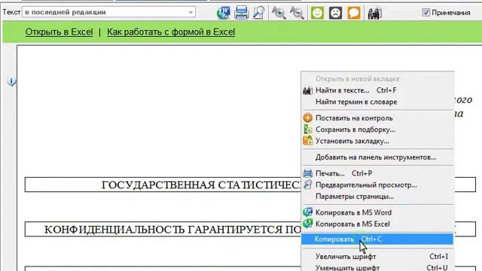The height and width of the screenshot is (271, 482).
Task: Click the Export to MS Word toolbar icon
Action: click(x=224, y=13)
